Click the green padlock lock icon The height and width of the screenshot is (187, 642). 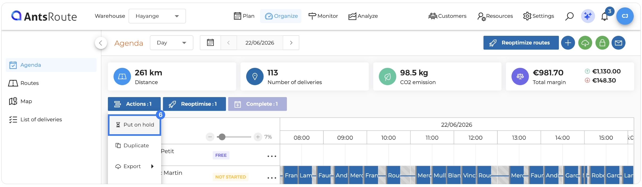pos(602,43)
